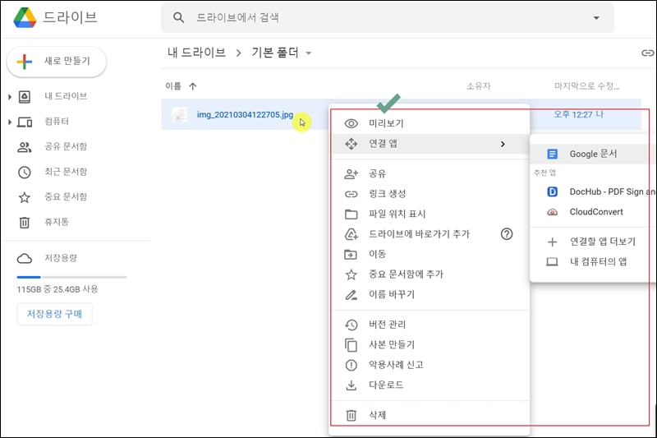The height and width of the screenshot is (438, 657).
Task: Click the 소유자 column header
Action: [479, 86]
